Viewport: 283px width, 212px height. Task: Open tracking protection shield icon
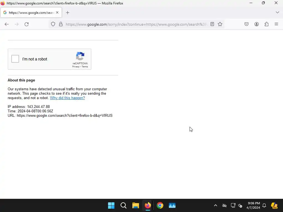coord(53,24)
